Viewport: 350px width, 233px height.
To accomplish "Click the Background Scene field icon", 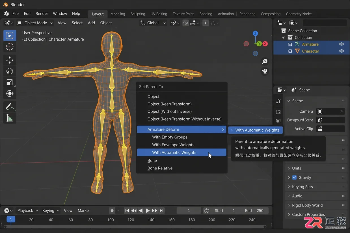I will [x=320, y=120].
